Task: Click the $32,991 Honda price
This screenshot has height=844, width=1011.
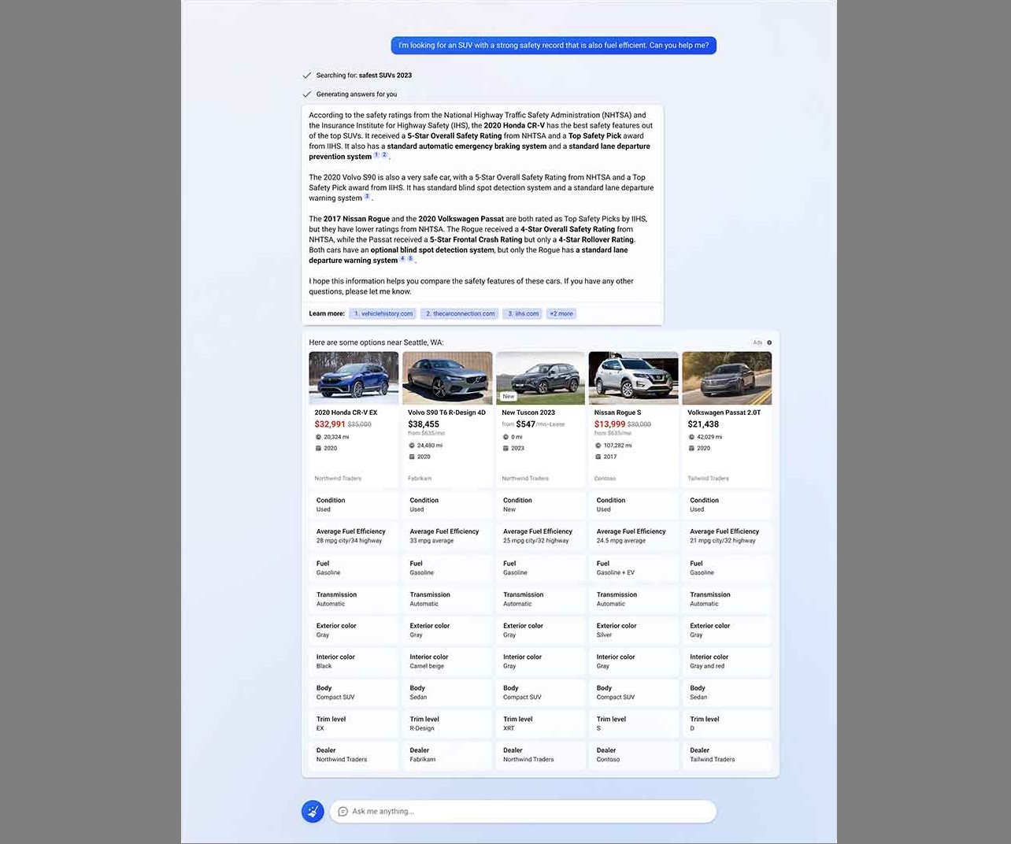Action: coord(330,424)
